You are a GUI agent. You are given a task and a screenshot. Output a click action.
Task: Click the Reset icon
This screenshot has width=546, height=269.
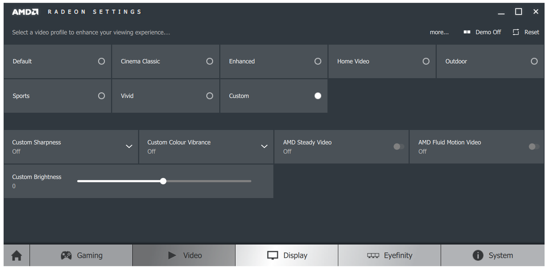[516, 32]
